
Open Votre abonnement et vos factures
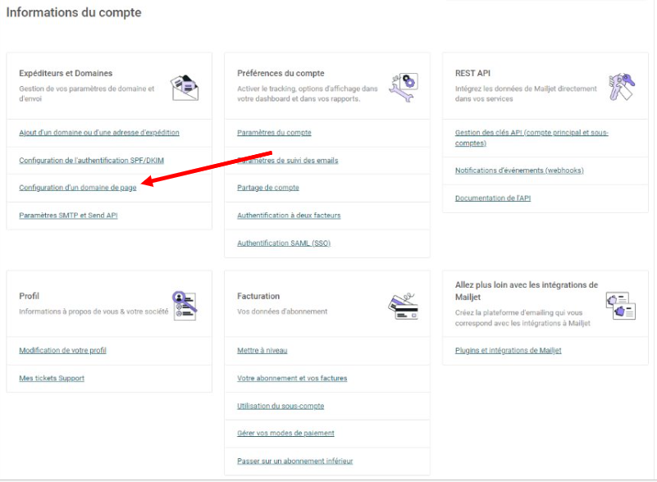point(292,378)
